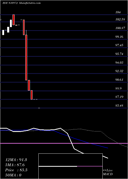
Task: Click the 85.48 price level label
Action: tap(119, 106)
